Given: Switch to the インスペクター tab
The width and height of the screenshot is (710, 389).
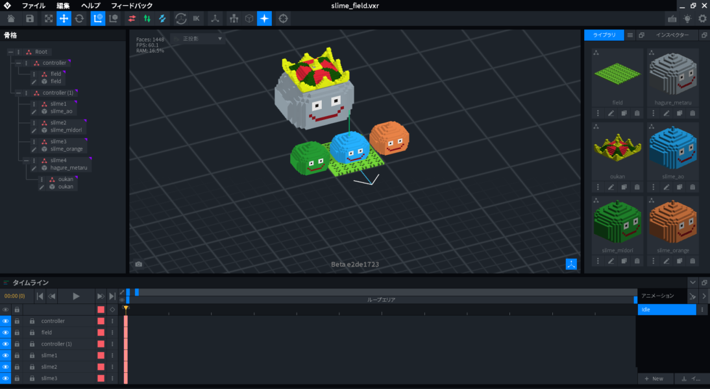Looking at the screenshot, I should coord(672,35).
